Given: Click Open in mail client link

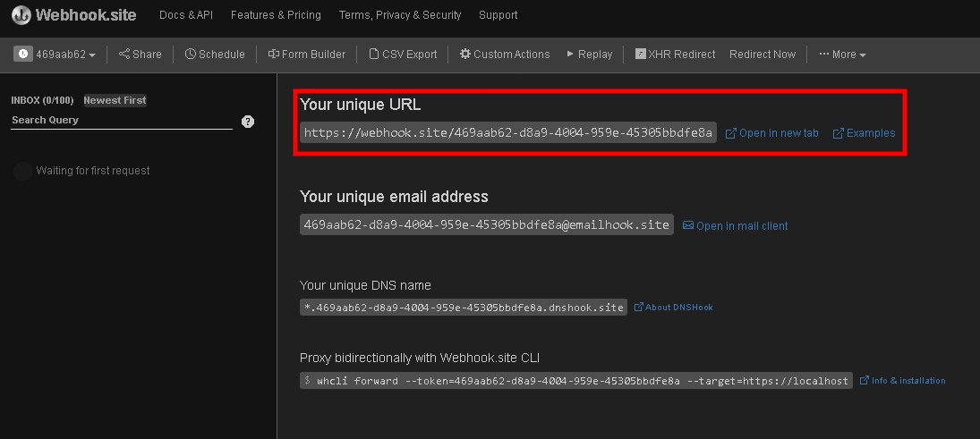Looking at the screenshot, I should tap(735, 226).
